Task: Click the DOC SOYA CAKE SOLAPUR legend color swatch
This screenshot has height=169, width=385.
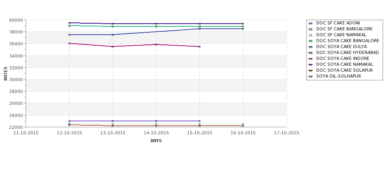Action: pos(311,71)
